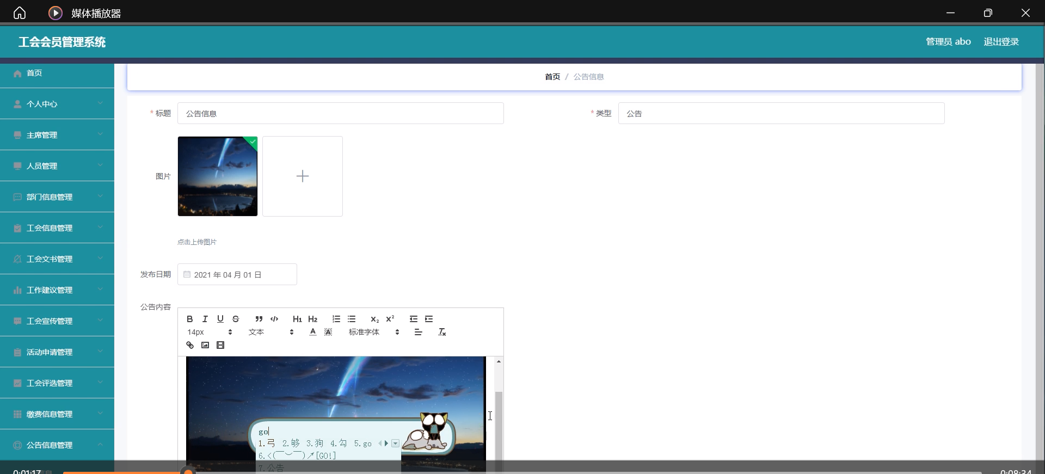The image size is (1045, 474).
Task: Apply Heading 1 style
Action: click(x=297, y=319)
